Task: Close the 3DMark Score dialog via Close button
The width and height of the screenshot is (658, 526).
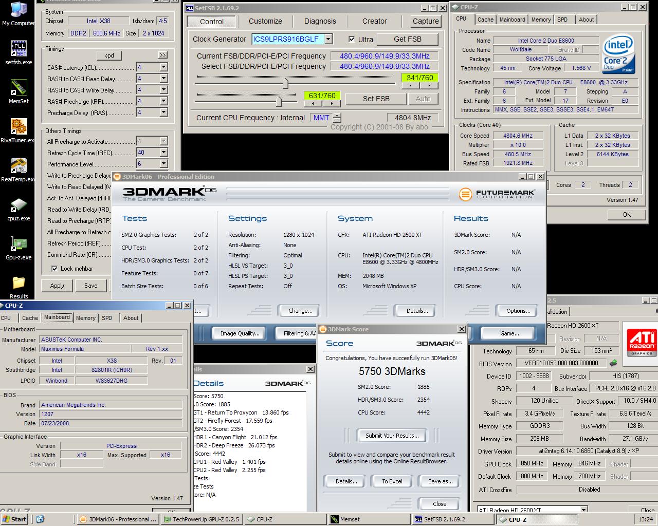Action: pyautogui.click(x=440, y=504)
